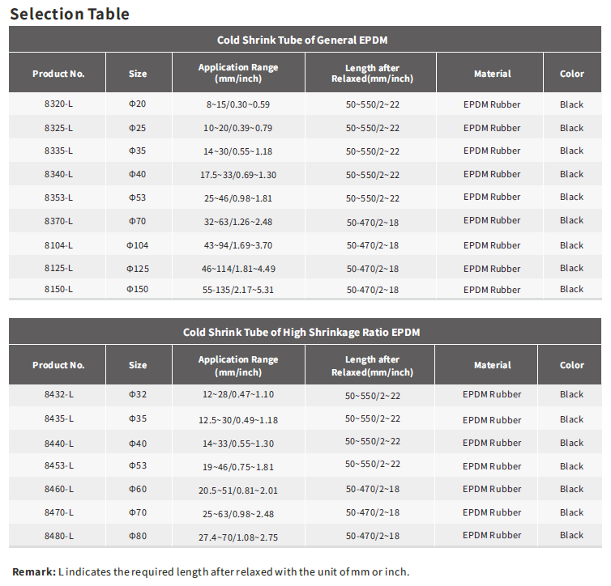Select application range 27.4~70/1.08~2.75

click(237, 536)
